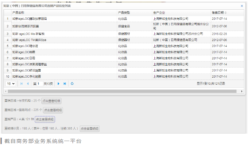Click the 共13页 page count text
Viewport: 248px width, 150px height.
tap(48, 84)
